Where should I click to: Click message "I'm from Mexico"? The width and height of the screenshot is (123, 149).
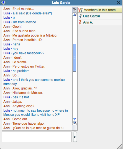click(24, 22)
